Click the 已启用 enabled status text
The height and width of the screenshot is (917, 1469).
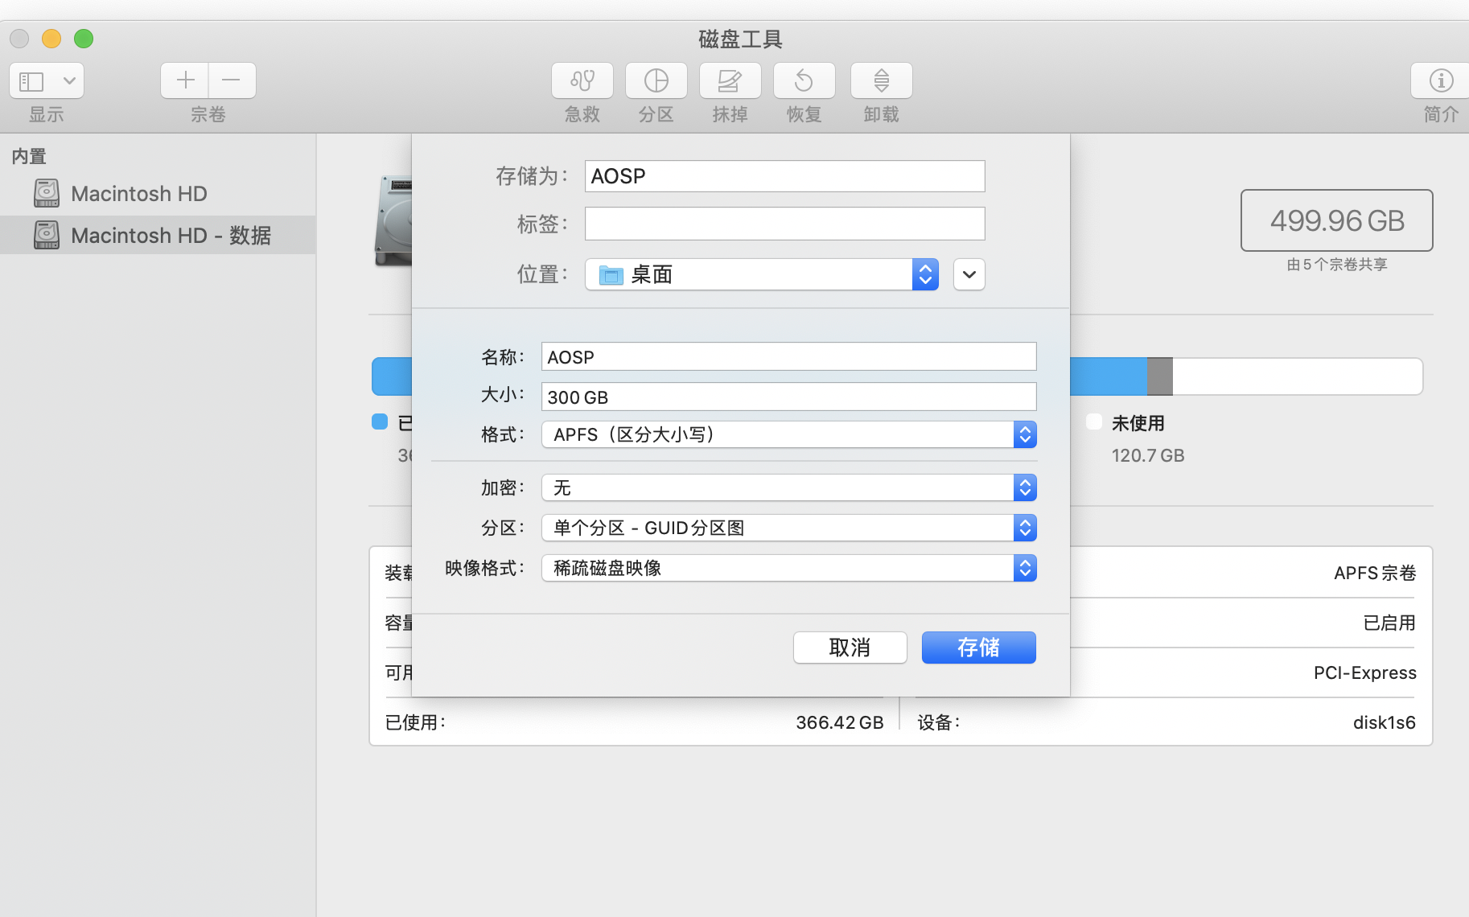(x=1389, y=623)
